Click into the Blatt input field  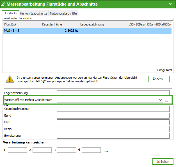pyautogui.click(x=113, y=122)
